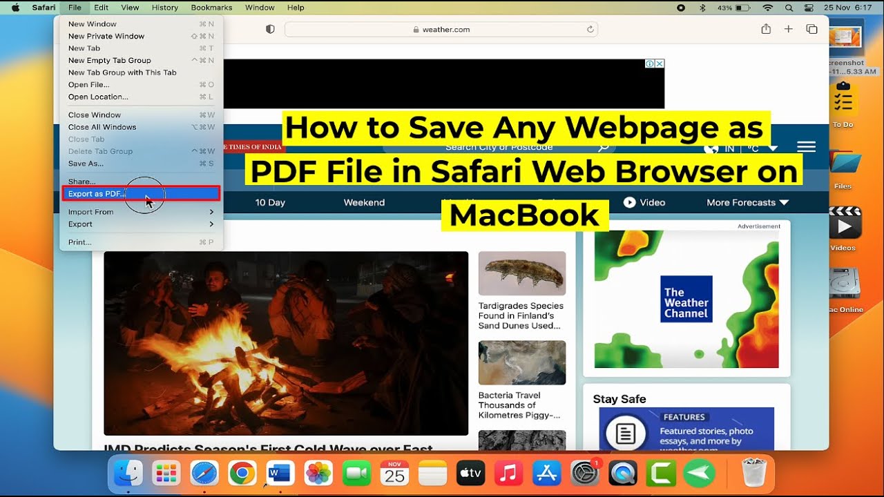The image size is (884, 497).
Task: Choose Share... from File menu
Action: (141, 182)
